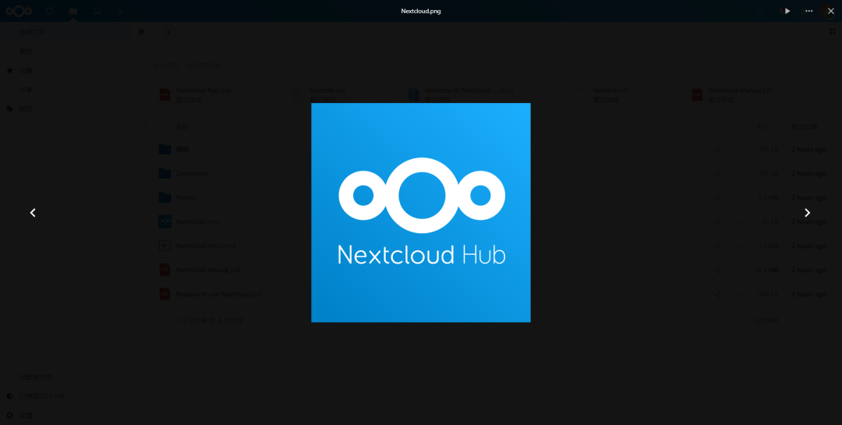This screenshot has width=842, height=425.
Task: Click the share icon on the Photos row
Action: point(717,198)
